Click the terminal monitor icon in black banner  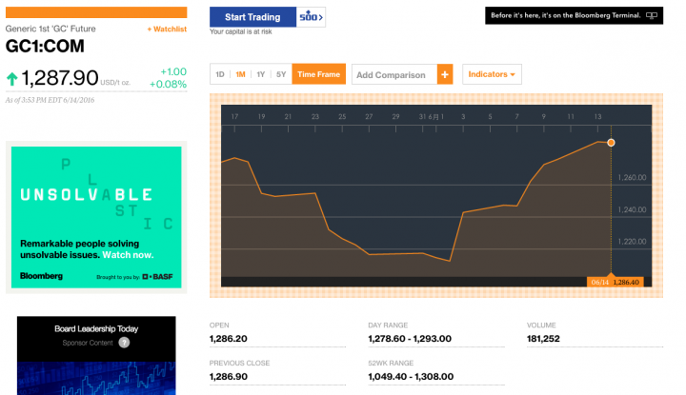[652, 16]
